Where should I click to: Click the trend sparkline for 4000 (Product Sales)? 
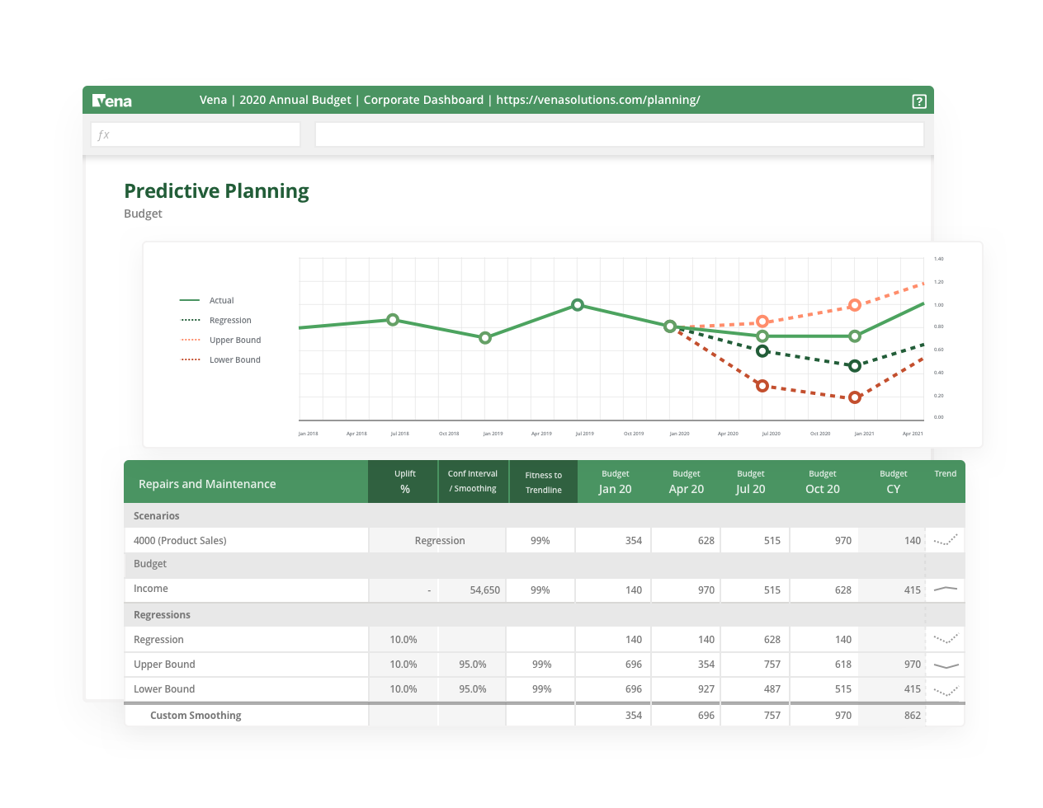coord(946,540)
